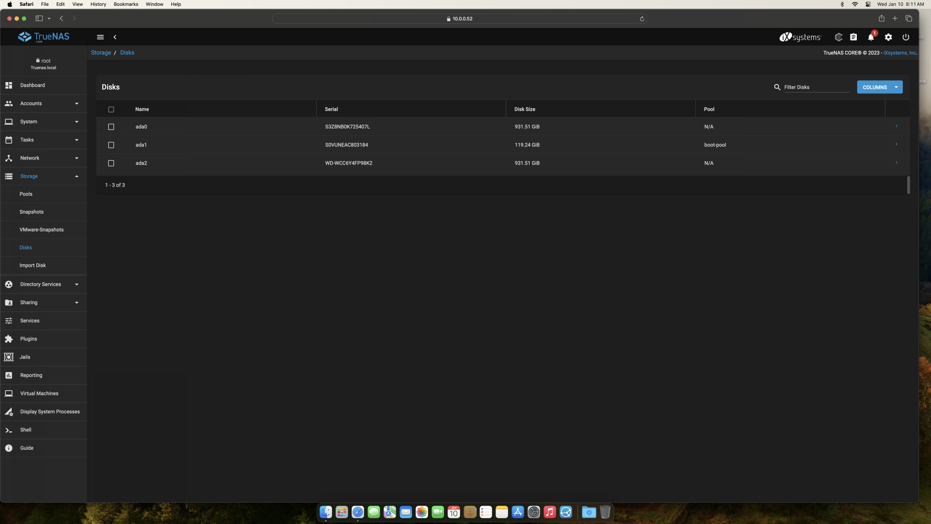The height and width of the screenshot is (524, 931).
Task: Expand the Tasks menu
Action: tap(44, 140)
